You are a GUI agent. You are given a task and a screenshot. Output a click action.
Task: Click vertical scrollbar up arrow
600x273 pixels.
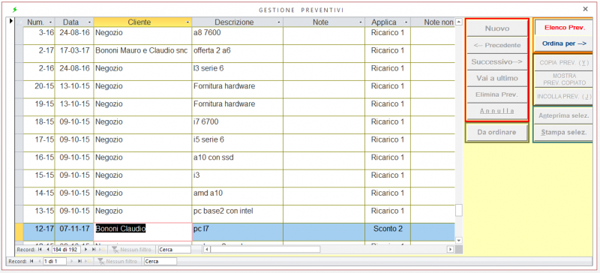[459, 22]
